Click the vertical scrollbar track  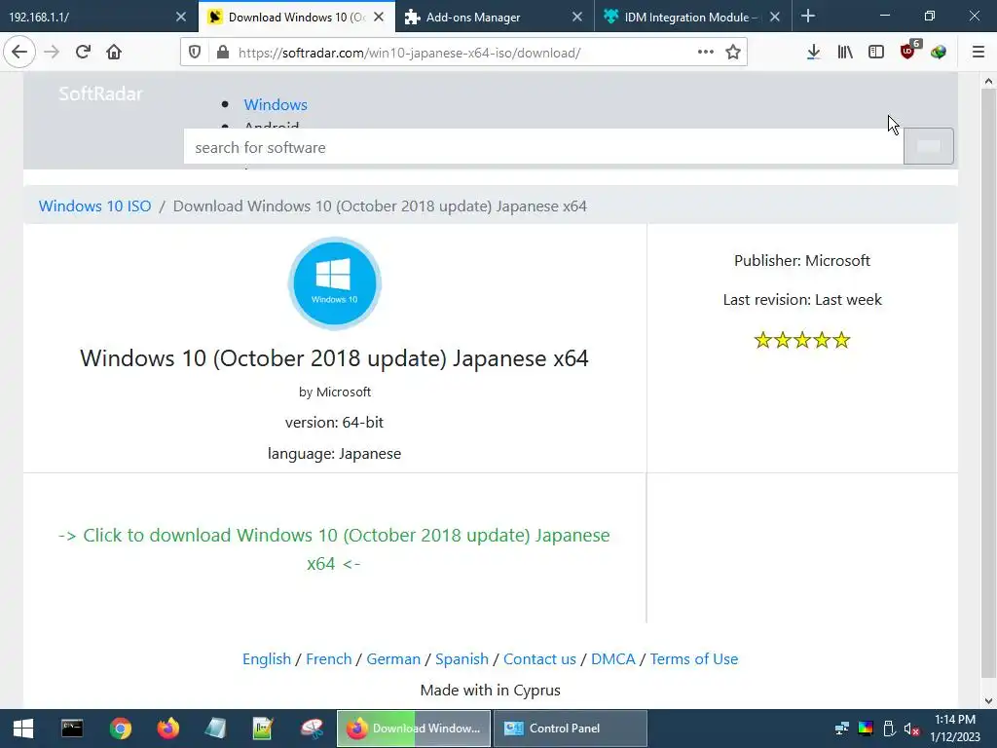(x=988, y=382)
